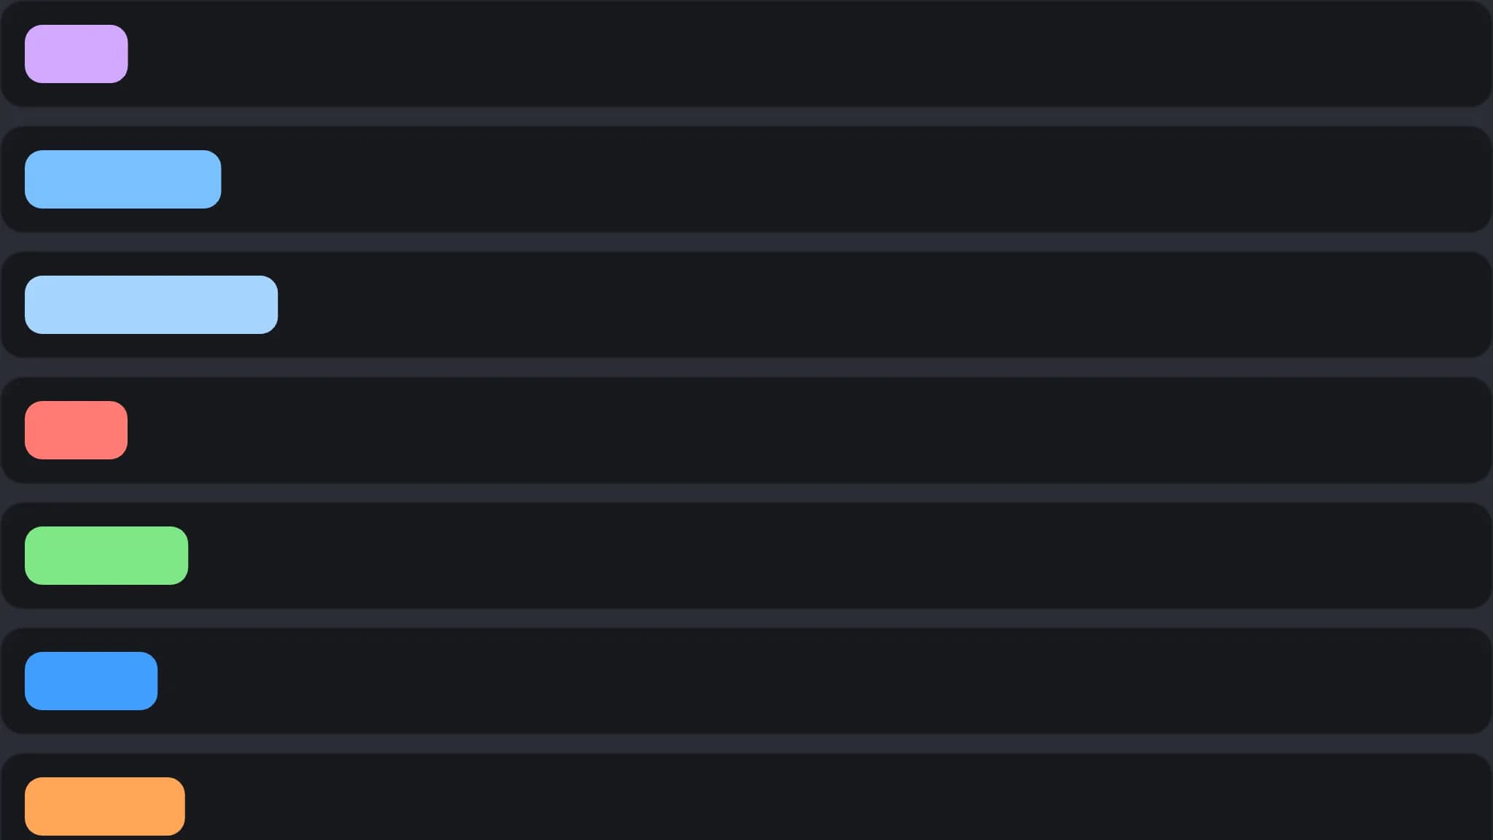
Task: Select the red coral pill tag
Action: pos(77,430)
